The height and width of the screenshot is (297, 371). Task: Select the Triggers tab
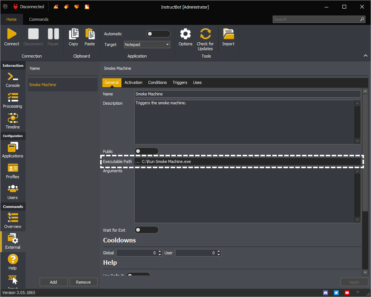[x=180, y=82]
